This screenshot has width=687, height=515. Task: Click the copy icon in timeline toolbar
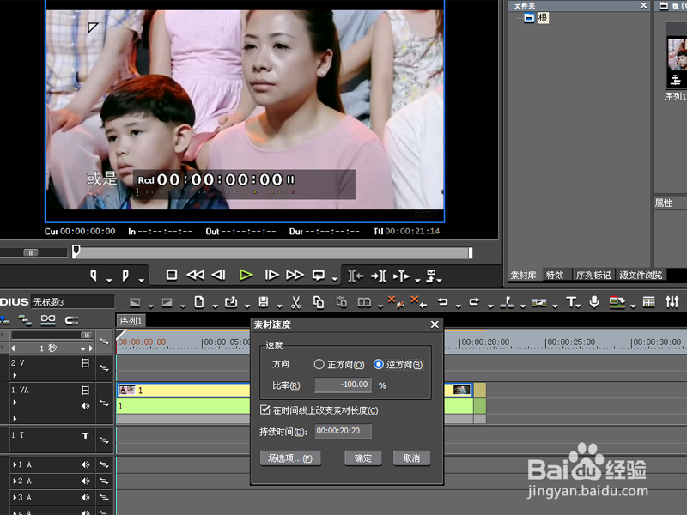(319, 302)
